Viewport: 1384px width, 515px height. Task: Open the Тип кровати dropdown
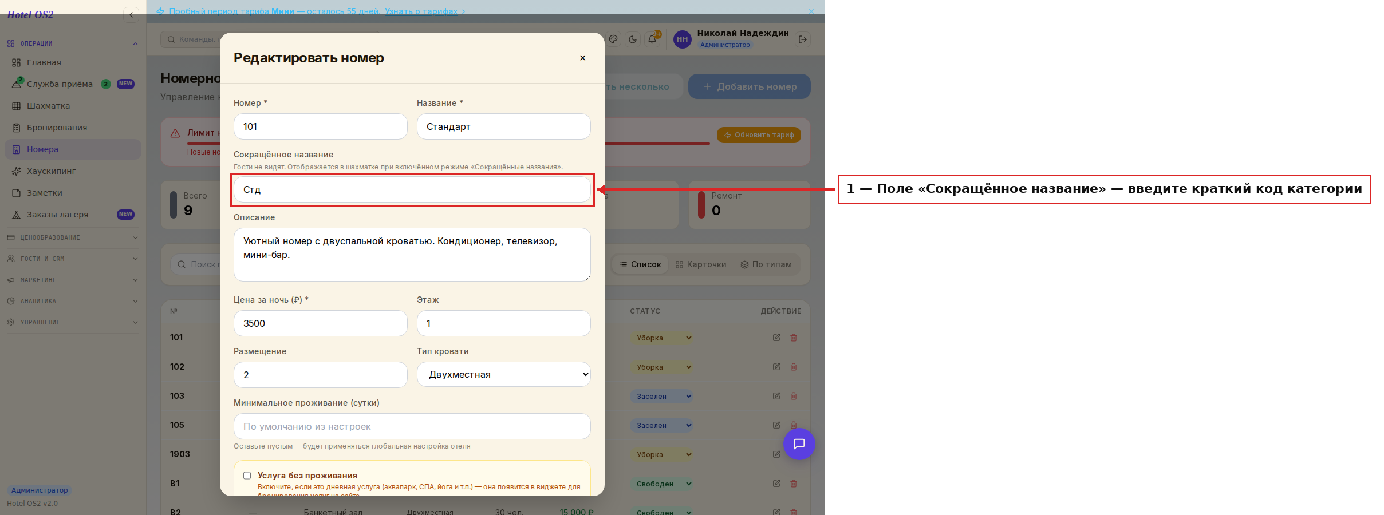[x=504, y=375]
